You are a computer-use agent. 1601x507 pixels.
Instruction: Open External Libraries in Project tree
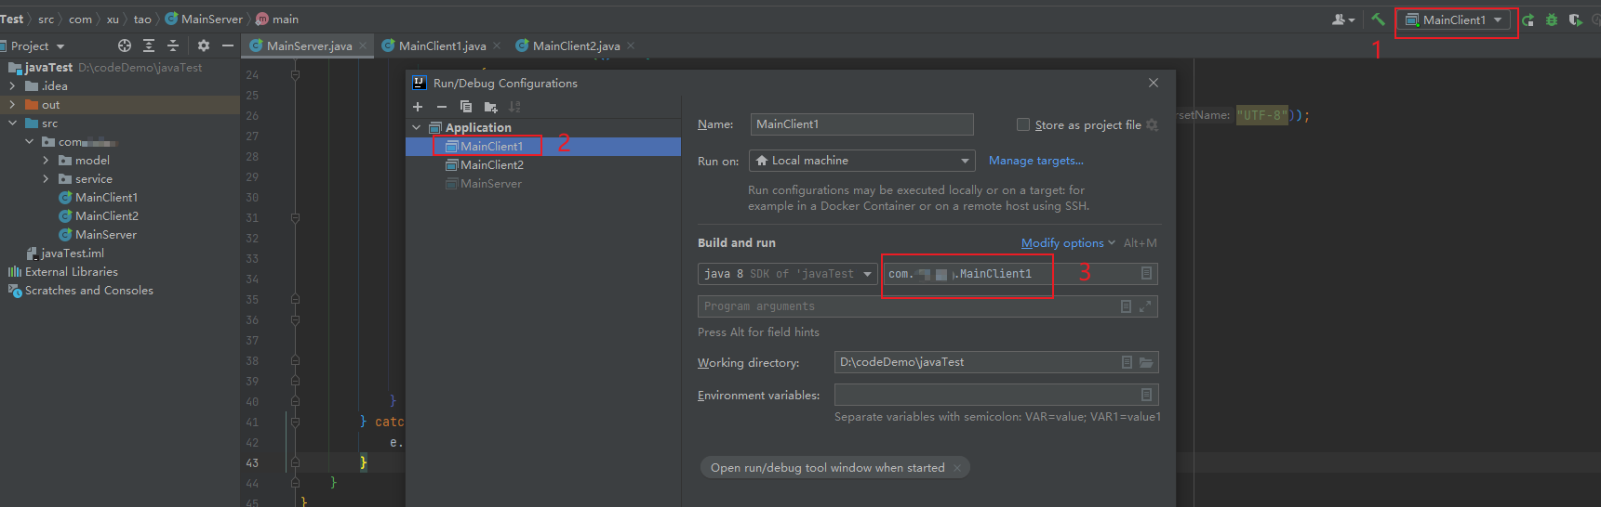click(63, 272)
